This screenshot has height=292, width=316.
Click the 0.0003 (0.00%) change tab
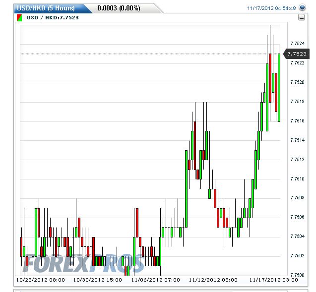click(119, 8)
